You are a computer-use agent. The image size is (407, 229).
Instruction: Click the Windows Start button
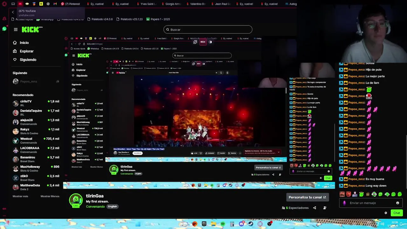[x=138, y=224]
